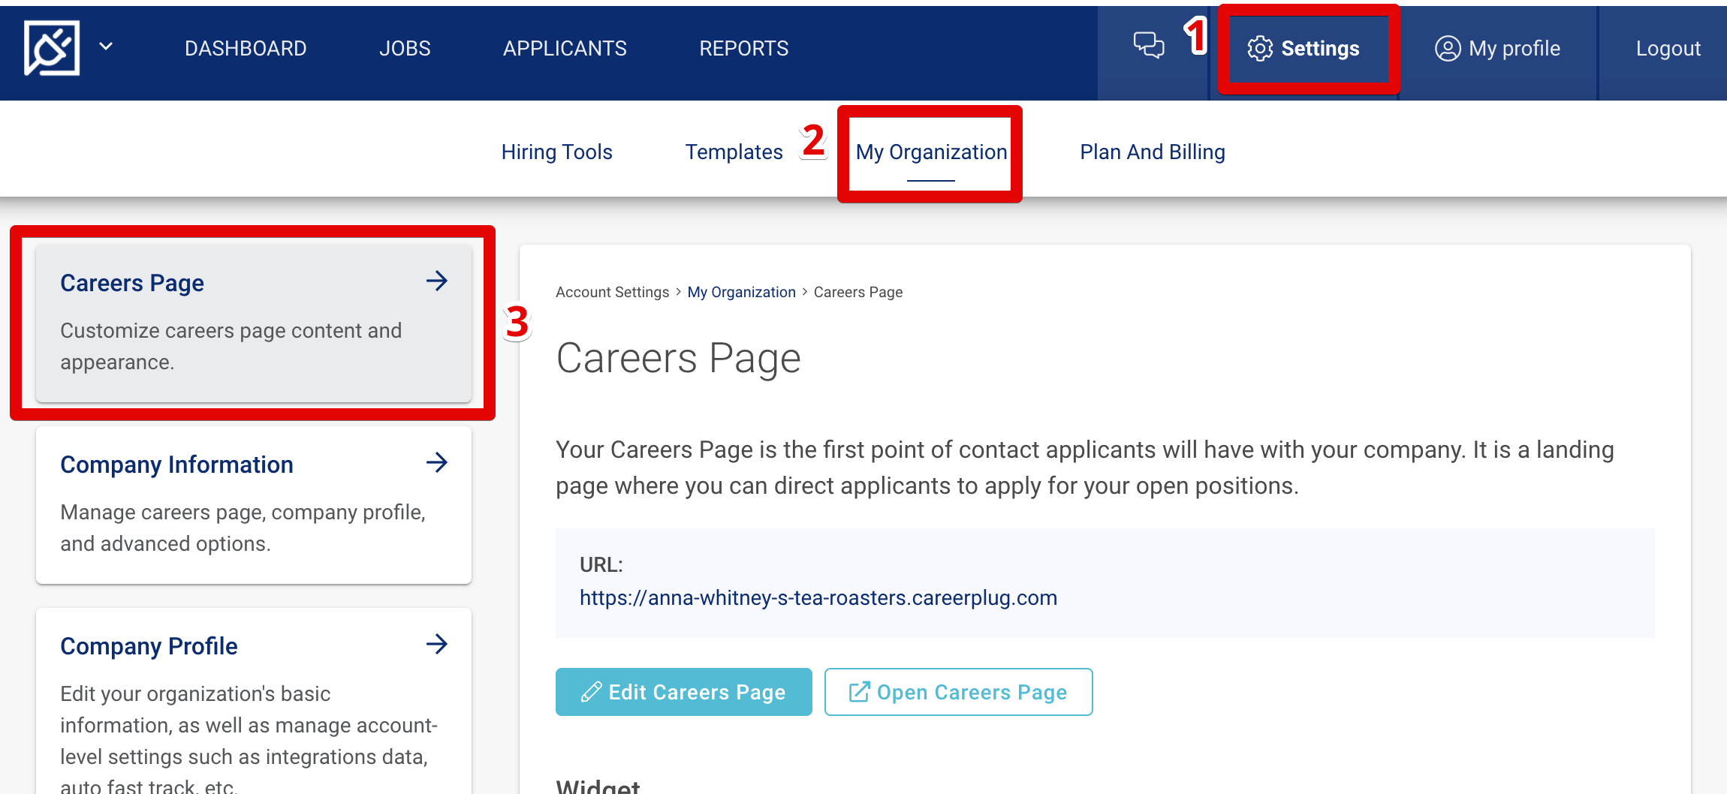The height and width of the screenshot is (794, 1727).
Task: Click the CareerPlug logo icon
Action: 52,48
